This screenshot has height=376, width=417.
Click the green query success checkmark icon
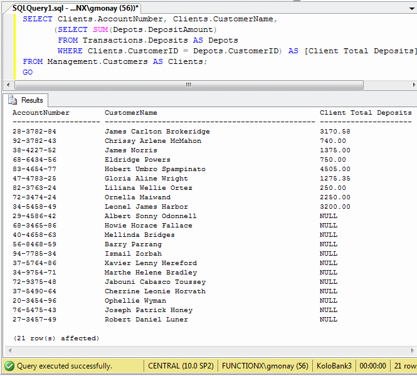pyautogui.click(x=9, y=366)
